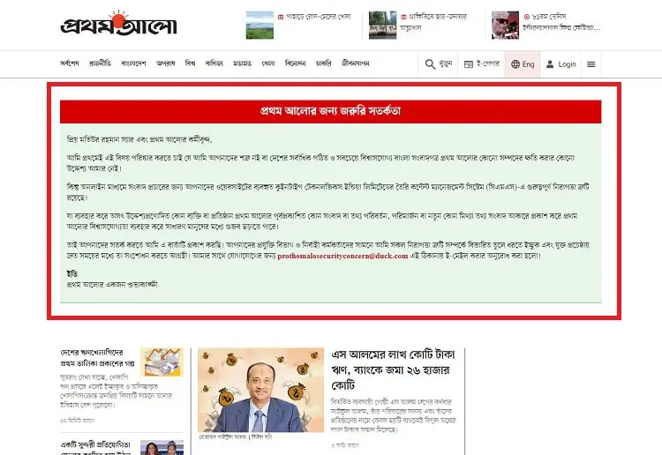Click red banner প্রথম আলোর জন্য জরুরি সতর্কতা
The height and width of the screenshot is (455, 662).
tap(331, 111)
